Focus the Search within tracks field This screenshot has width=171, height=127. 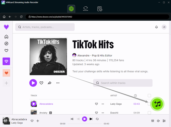click(123, 83)
